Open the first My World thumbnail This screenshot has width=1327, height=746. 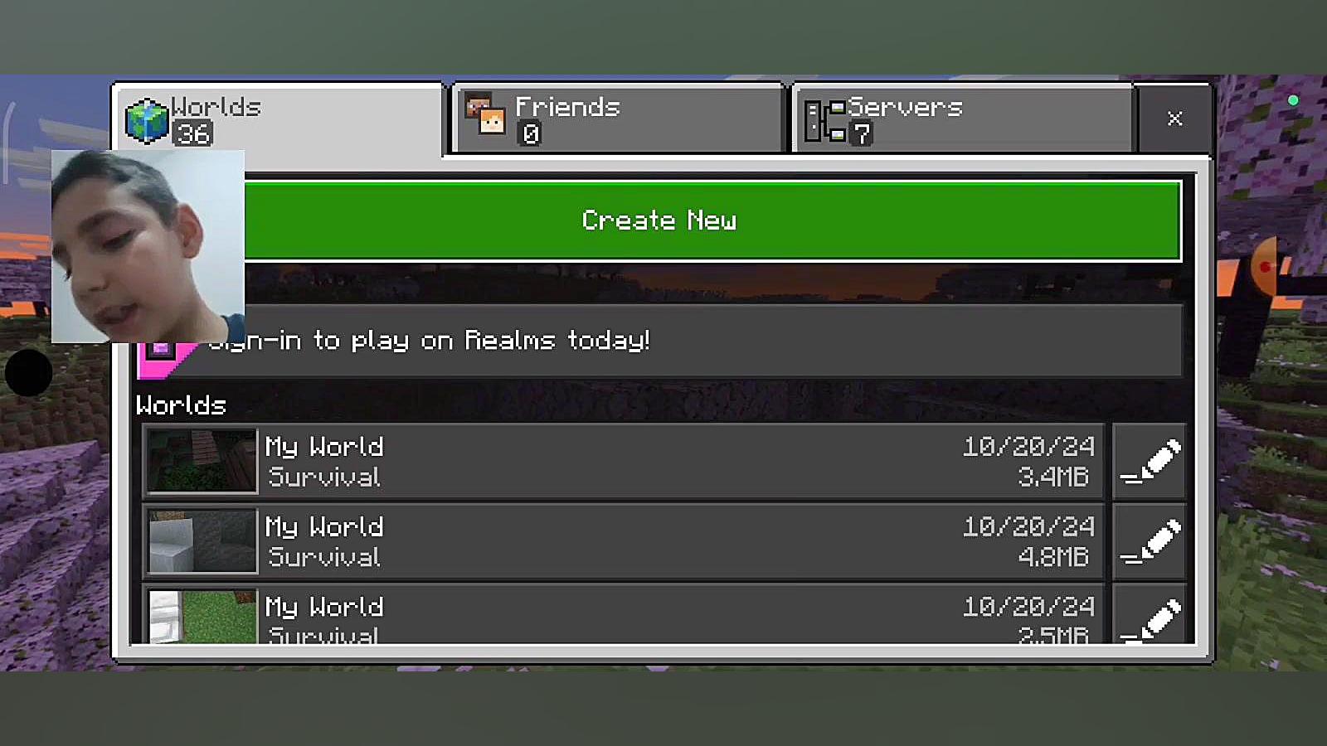point(202,461)
